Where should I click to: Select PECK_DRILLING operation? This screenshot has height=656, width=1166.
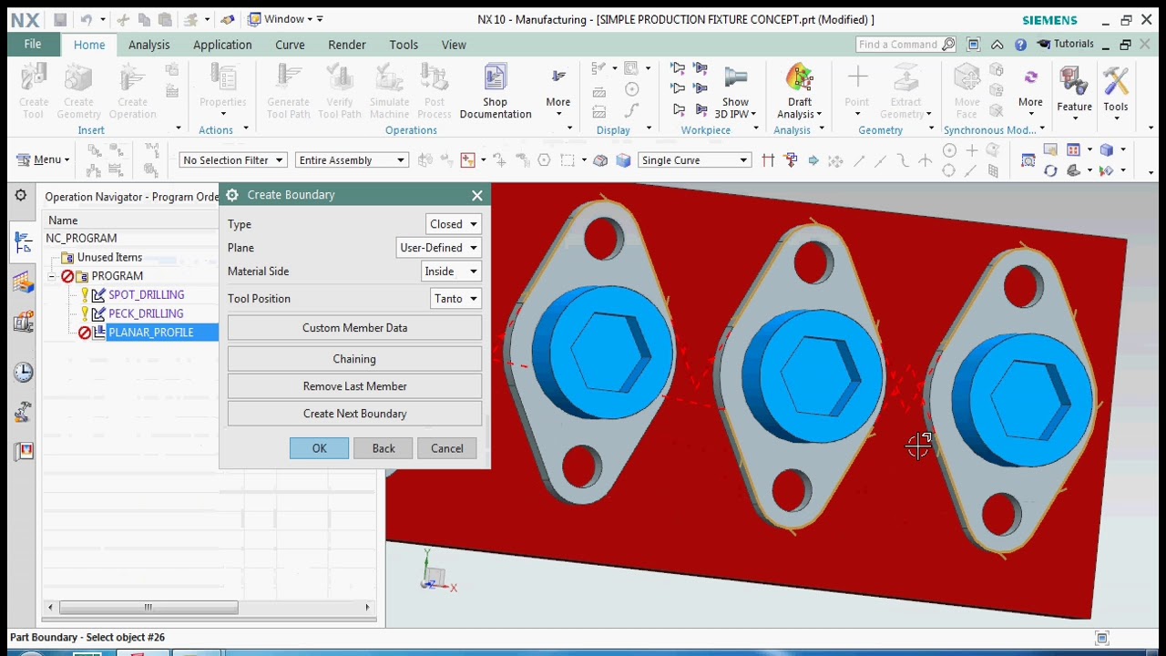(x=146, y=313)
